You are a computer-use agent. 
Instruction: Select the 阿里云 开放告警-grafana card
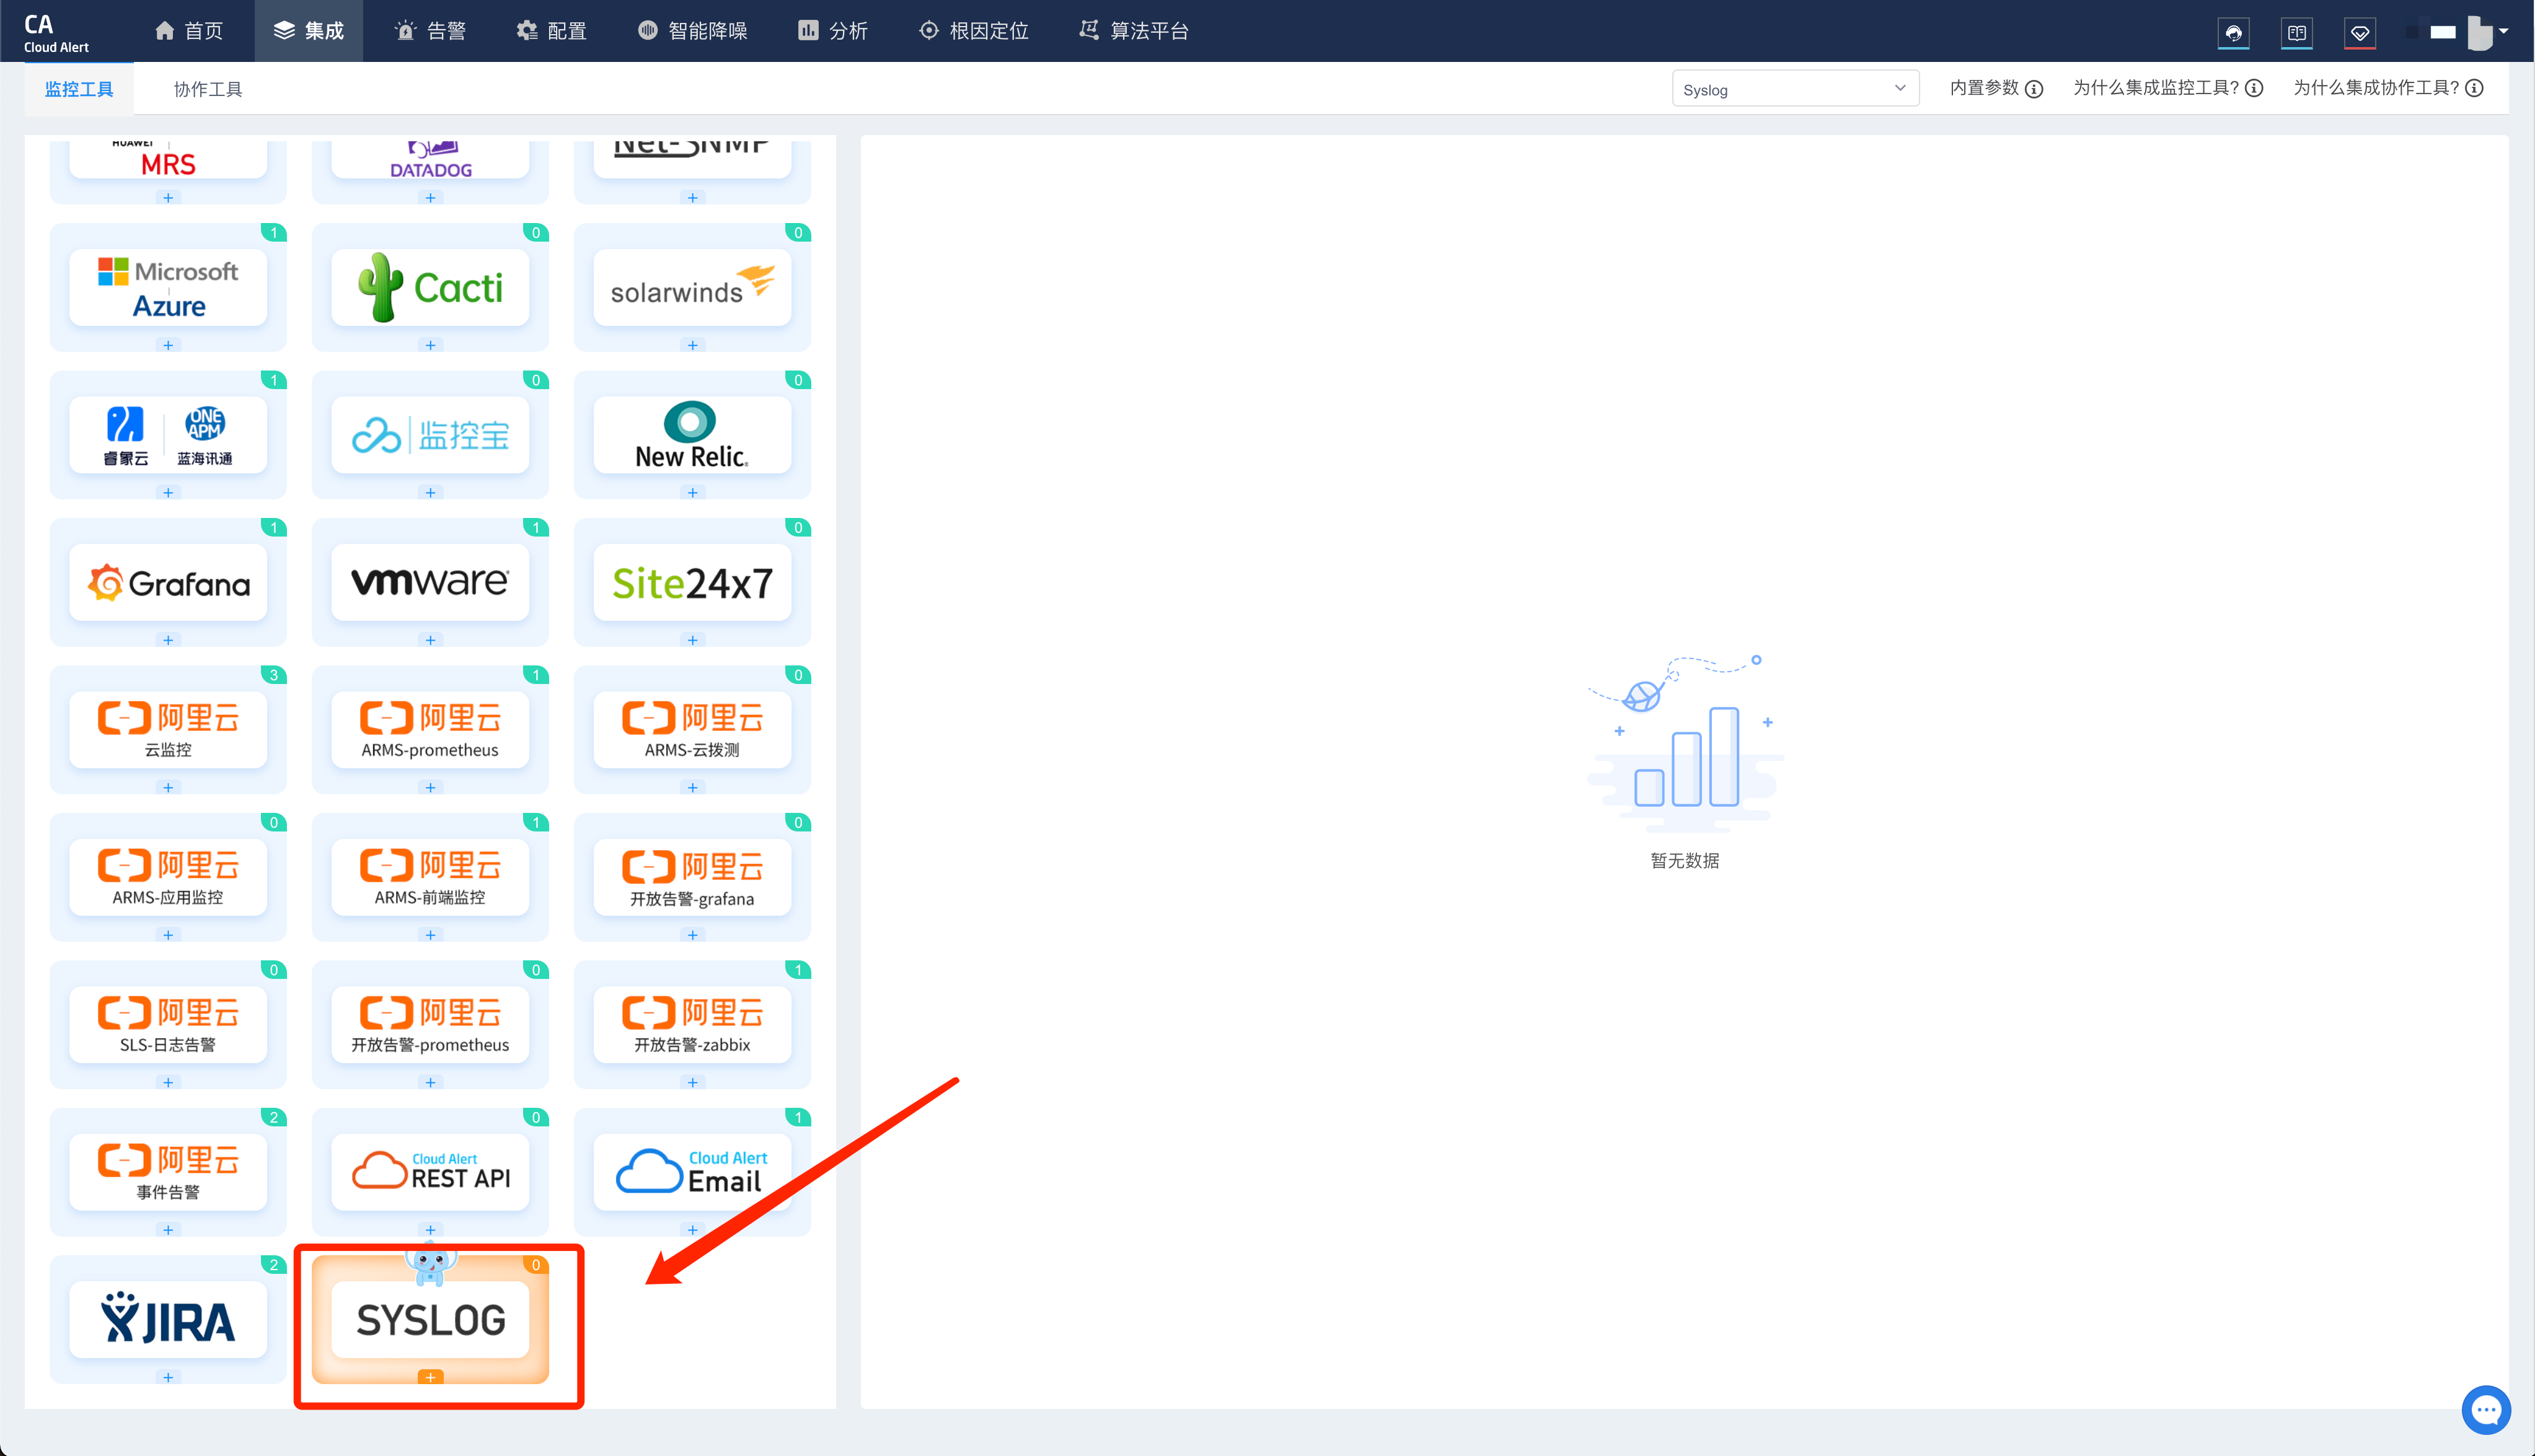coord(692,878)
